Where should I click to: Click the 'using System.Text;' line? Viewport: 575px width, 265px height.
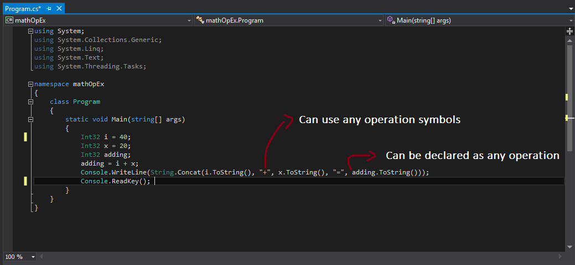pos(69,58)
